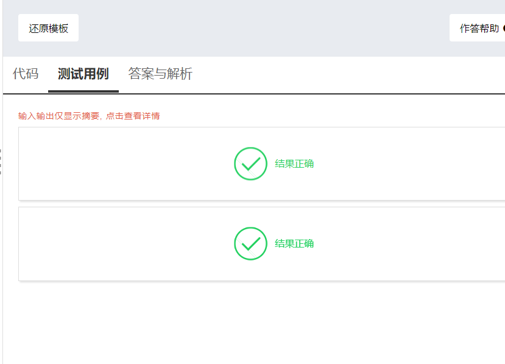Switch to the 代码 tab
This screenshot has height=364, width=505.
click(26, 74)
